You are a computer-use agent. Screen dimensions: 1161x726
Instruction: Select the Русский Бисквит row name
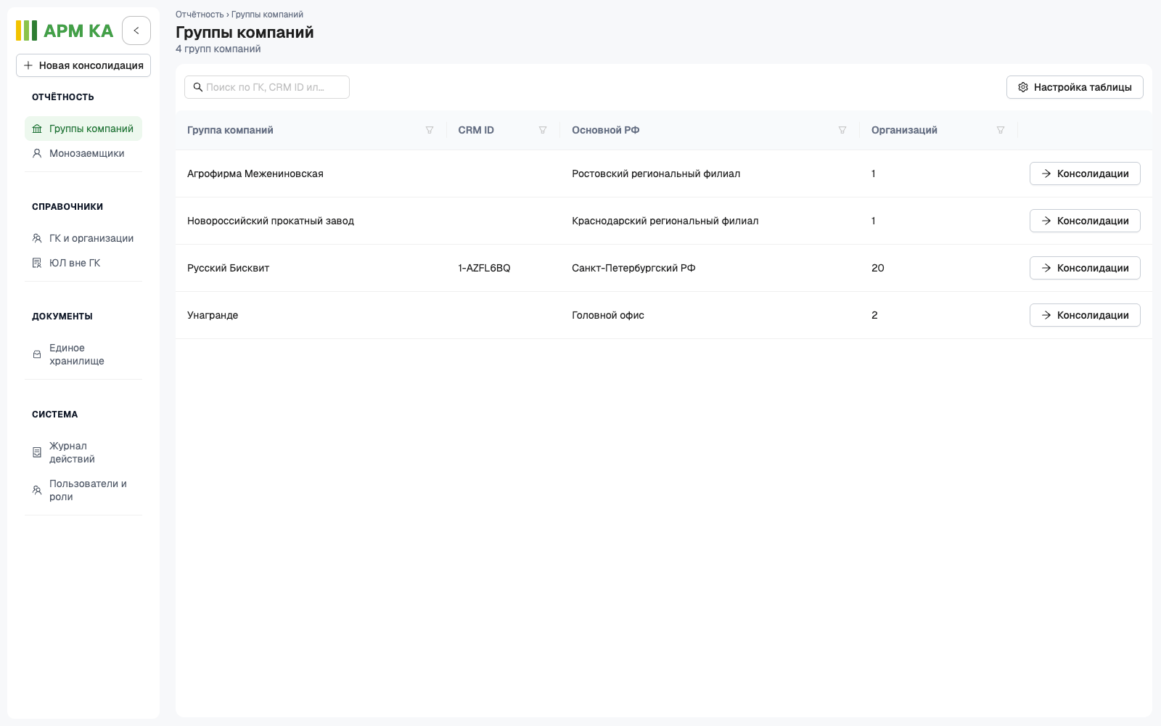click(x=228, y=268)
